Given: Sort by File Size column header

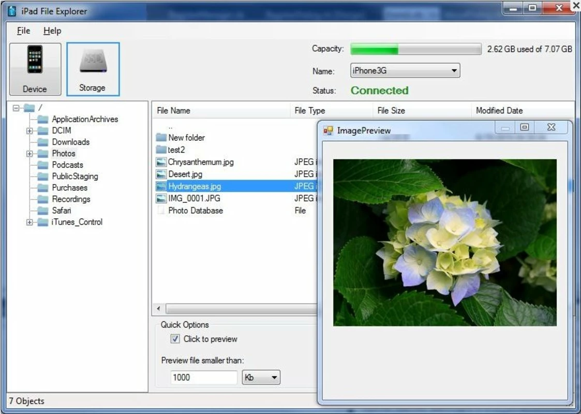Looking at the screenshot, I should [422, 110].
